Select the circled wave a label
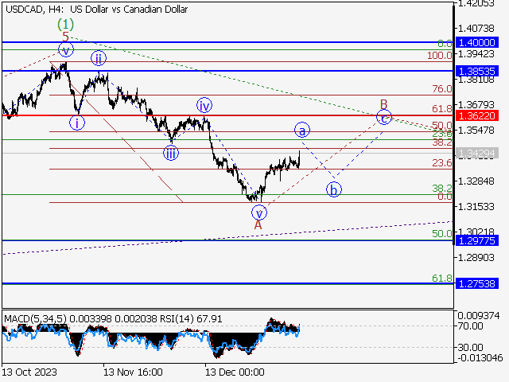The height and width of the screenshot is (382, 509). click(x=301, y=129)
